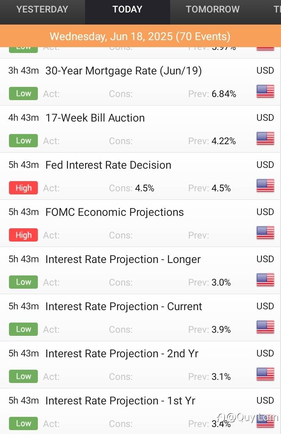
Task: Click High impact badge on FOMC Economic Projections
Action: tap(23, 235)
